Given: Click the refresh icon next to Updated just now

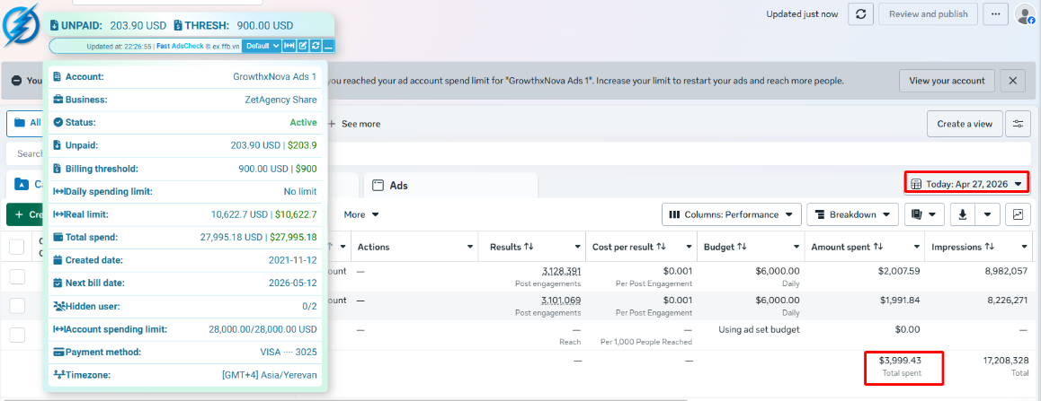Looking at the screenshot, I should [x=860, y=14].
